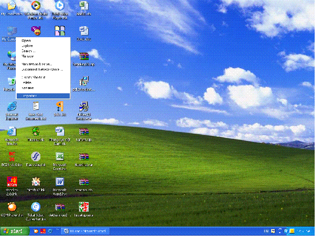
Task: Launch Total Video Converter shortcut
Action: pos(36,207)
